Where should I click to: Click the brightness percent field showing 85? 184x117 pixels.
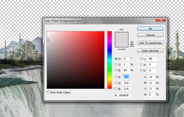pos(126,70)
